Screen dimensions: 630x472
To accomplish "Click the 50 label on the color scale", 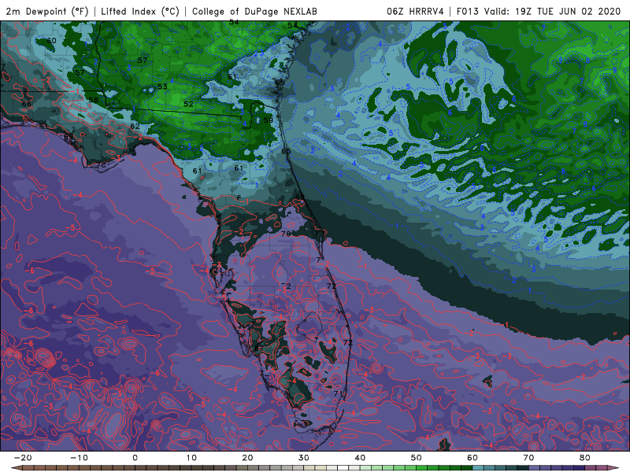I will click(x=417, y=458).
